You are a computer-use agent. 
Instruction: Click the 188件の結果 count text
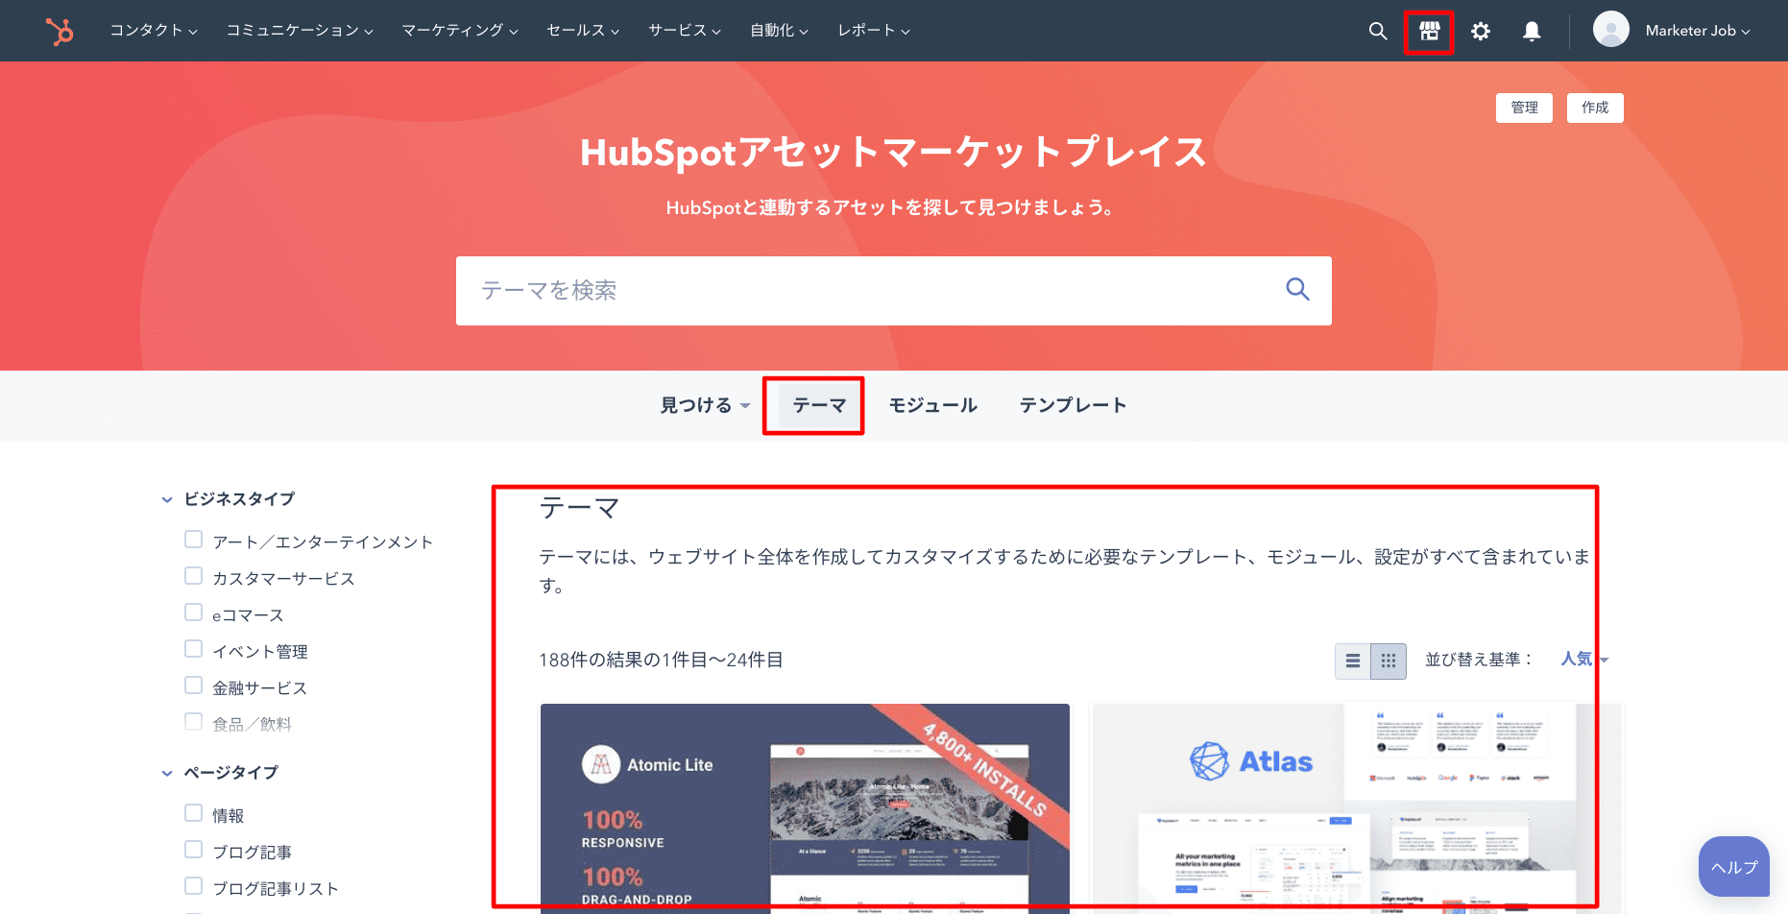[661, 660]
